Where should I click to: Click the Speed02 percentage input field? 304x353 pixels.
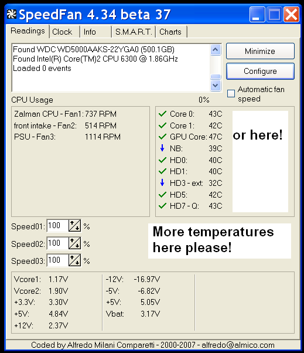pos(57,243)
